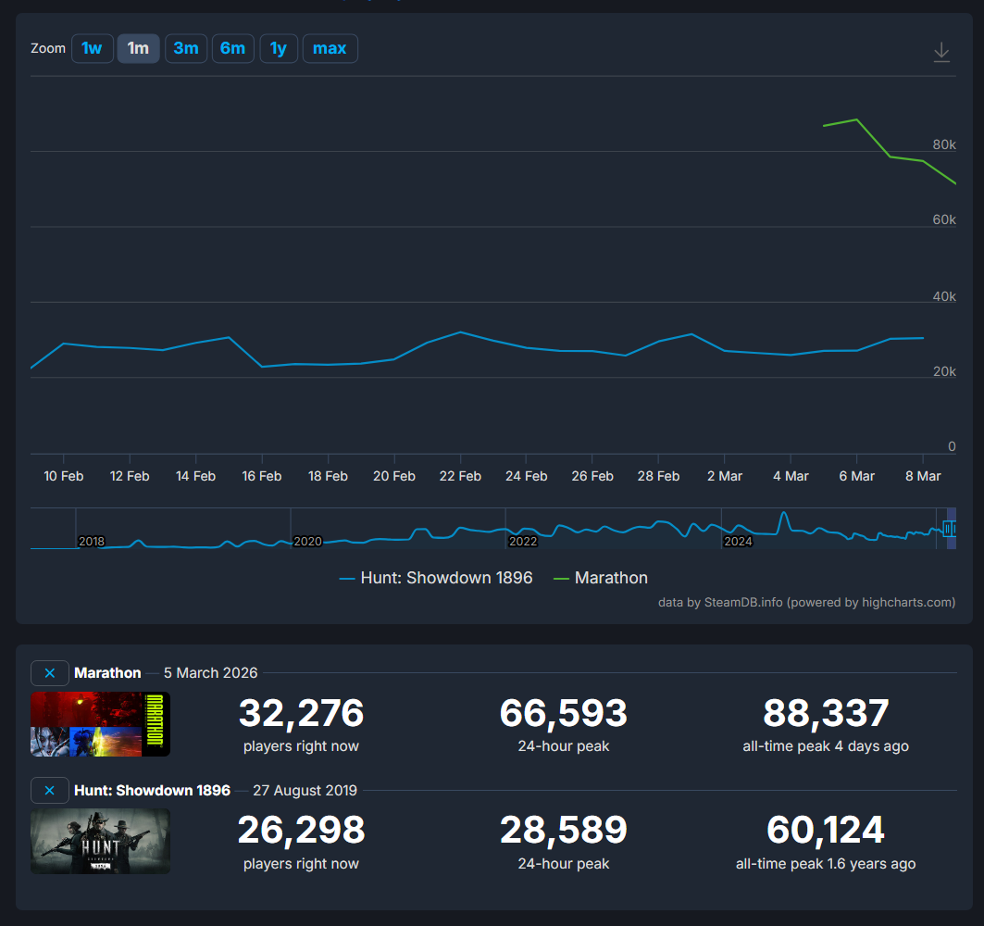Toggle Hunt: Showdown 1896 legend series

[x=435, y=578]
